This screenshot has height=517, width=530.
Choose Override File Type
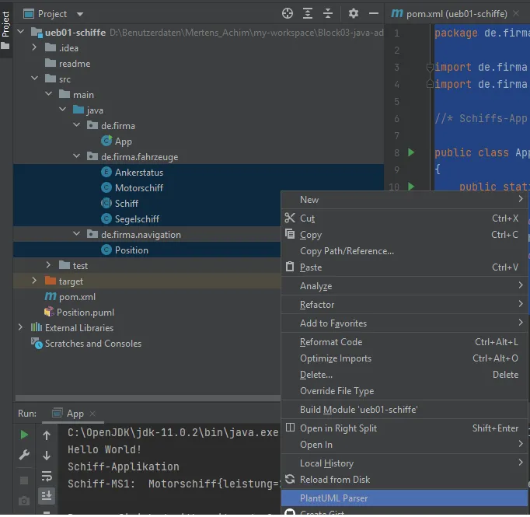[404, 391]
